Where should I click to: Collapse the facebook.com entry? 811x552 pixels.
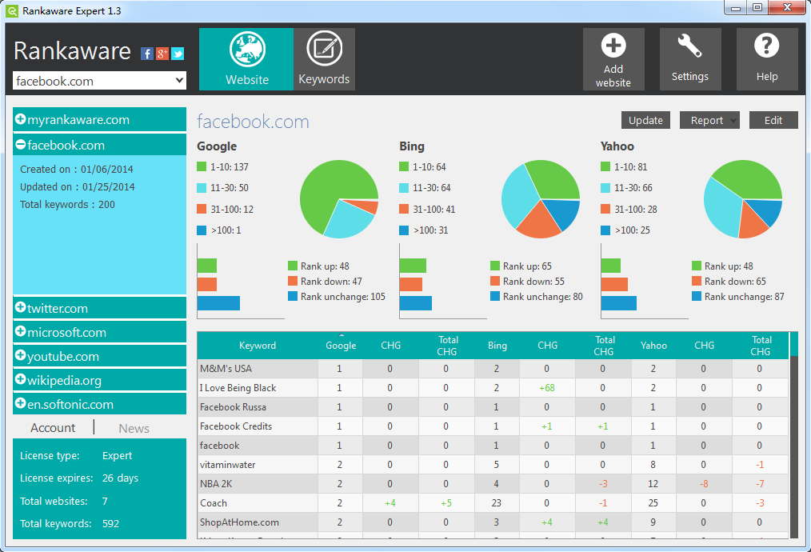coord(21,145)
